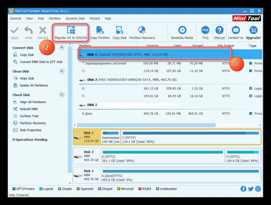The height and width of the screenshot is (205, 271).
Task: Open the General menu
Action: click(15, 18)
